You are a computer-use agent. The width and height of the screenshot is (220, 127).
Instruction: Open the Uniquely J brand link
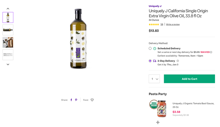coord(155,6)
